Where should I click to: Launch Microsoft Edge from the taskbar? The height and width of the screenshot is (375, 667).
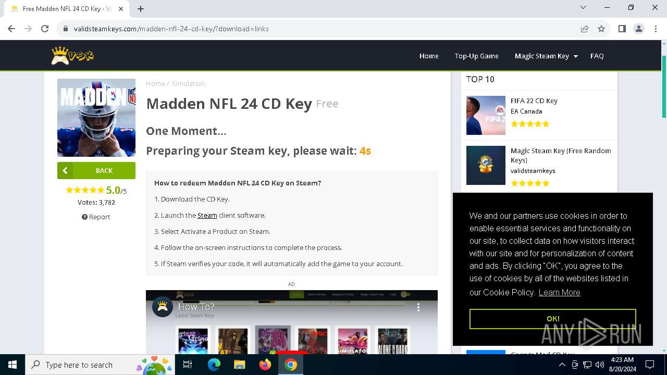214,365
